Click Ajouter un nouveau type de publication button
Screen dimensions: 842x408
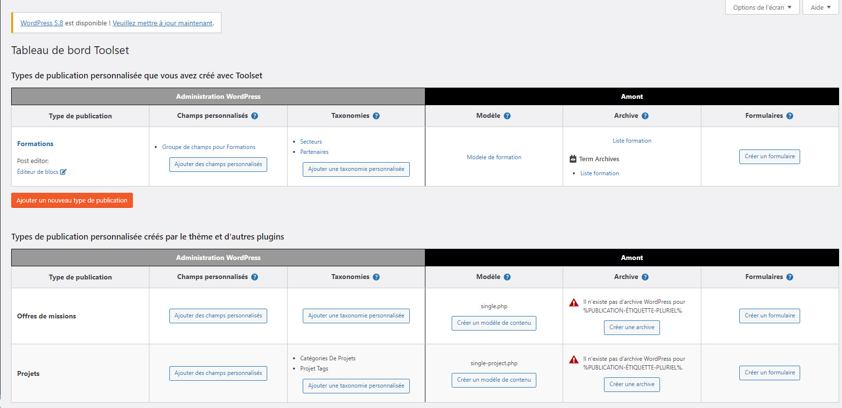(72, 201)
